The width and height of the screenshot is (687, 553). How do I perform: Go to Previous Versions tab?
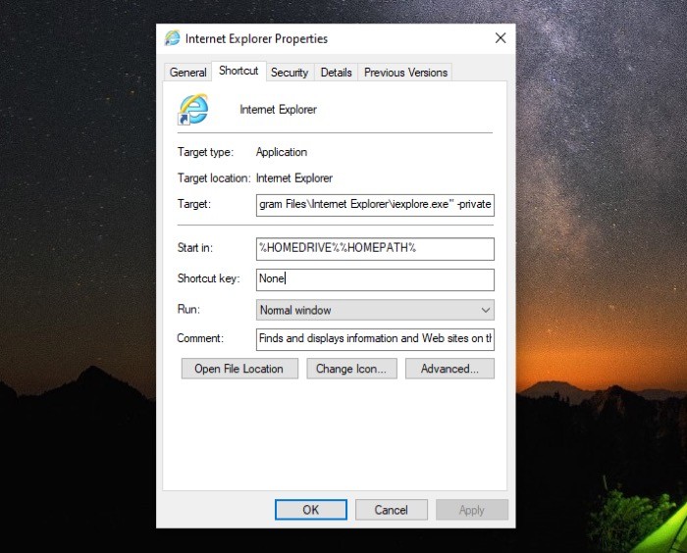click(x=405, y=73)
